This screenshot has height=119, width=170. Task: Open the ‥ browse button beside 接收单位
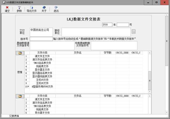point(133,32)
